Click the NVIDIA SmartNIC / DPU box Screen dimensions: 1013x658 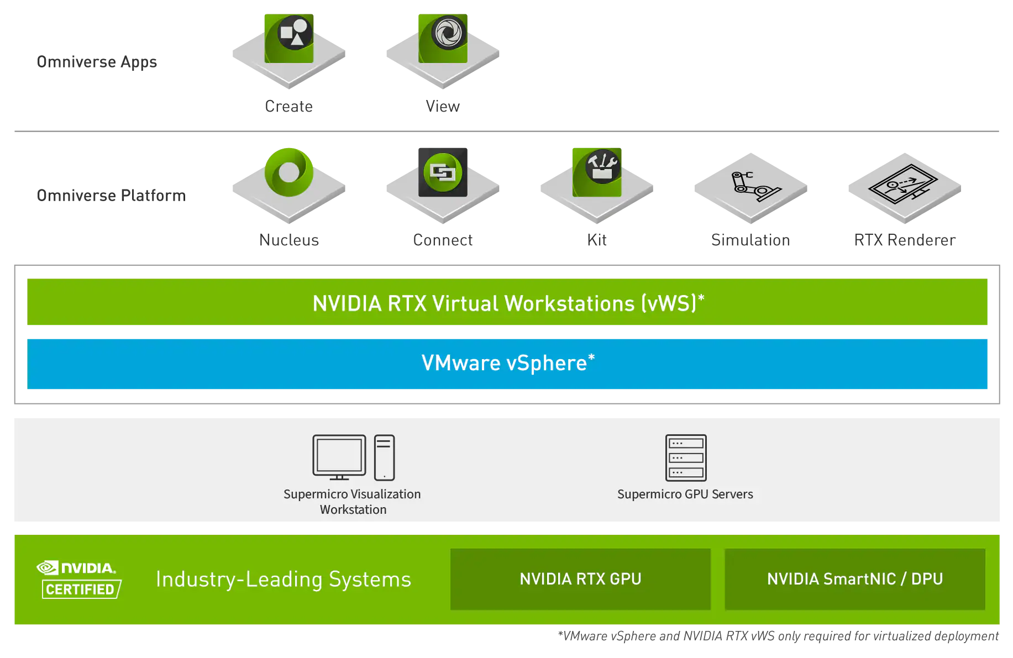tap(855, 579)
